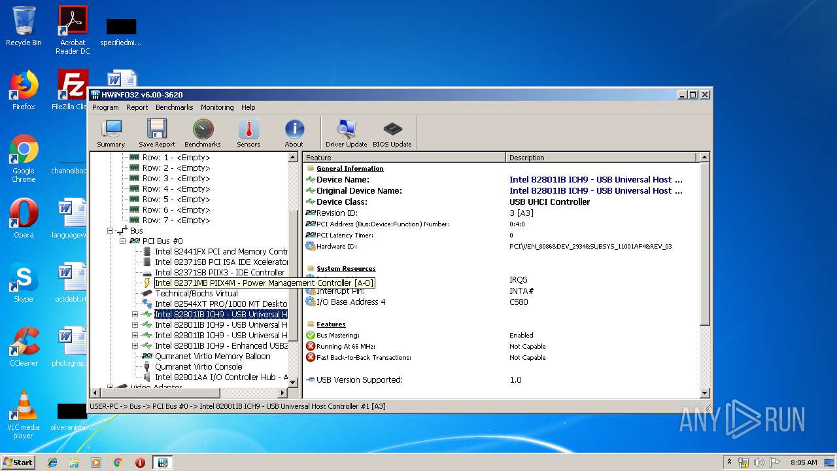Click the Hardware ID value PCI\VEN_8086
The height and width of the screenshot is (471, 837).
tap(590, 247)
